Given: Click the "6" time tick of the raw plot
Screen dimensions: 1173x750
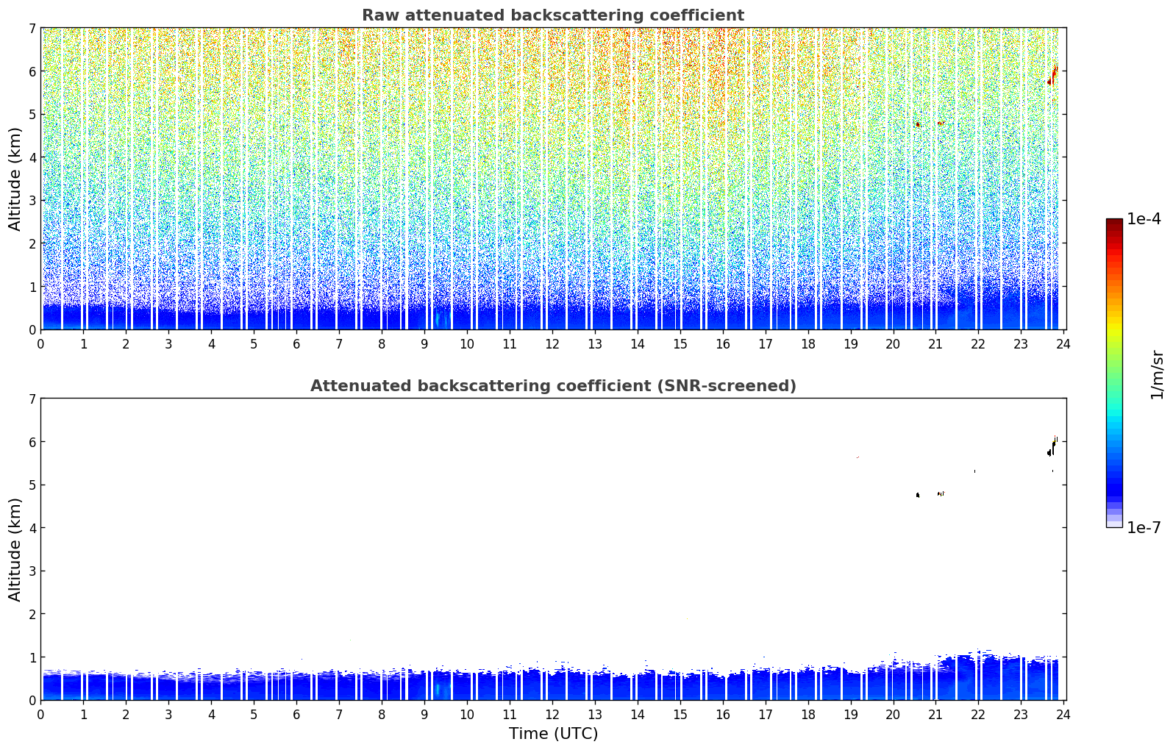Looking at the screenshot, I should pos(296,343).
